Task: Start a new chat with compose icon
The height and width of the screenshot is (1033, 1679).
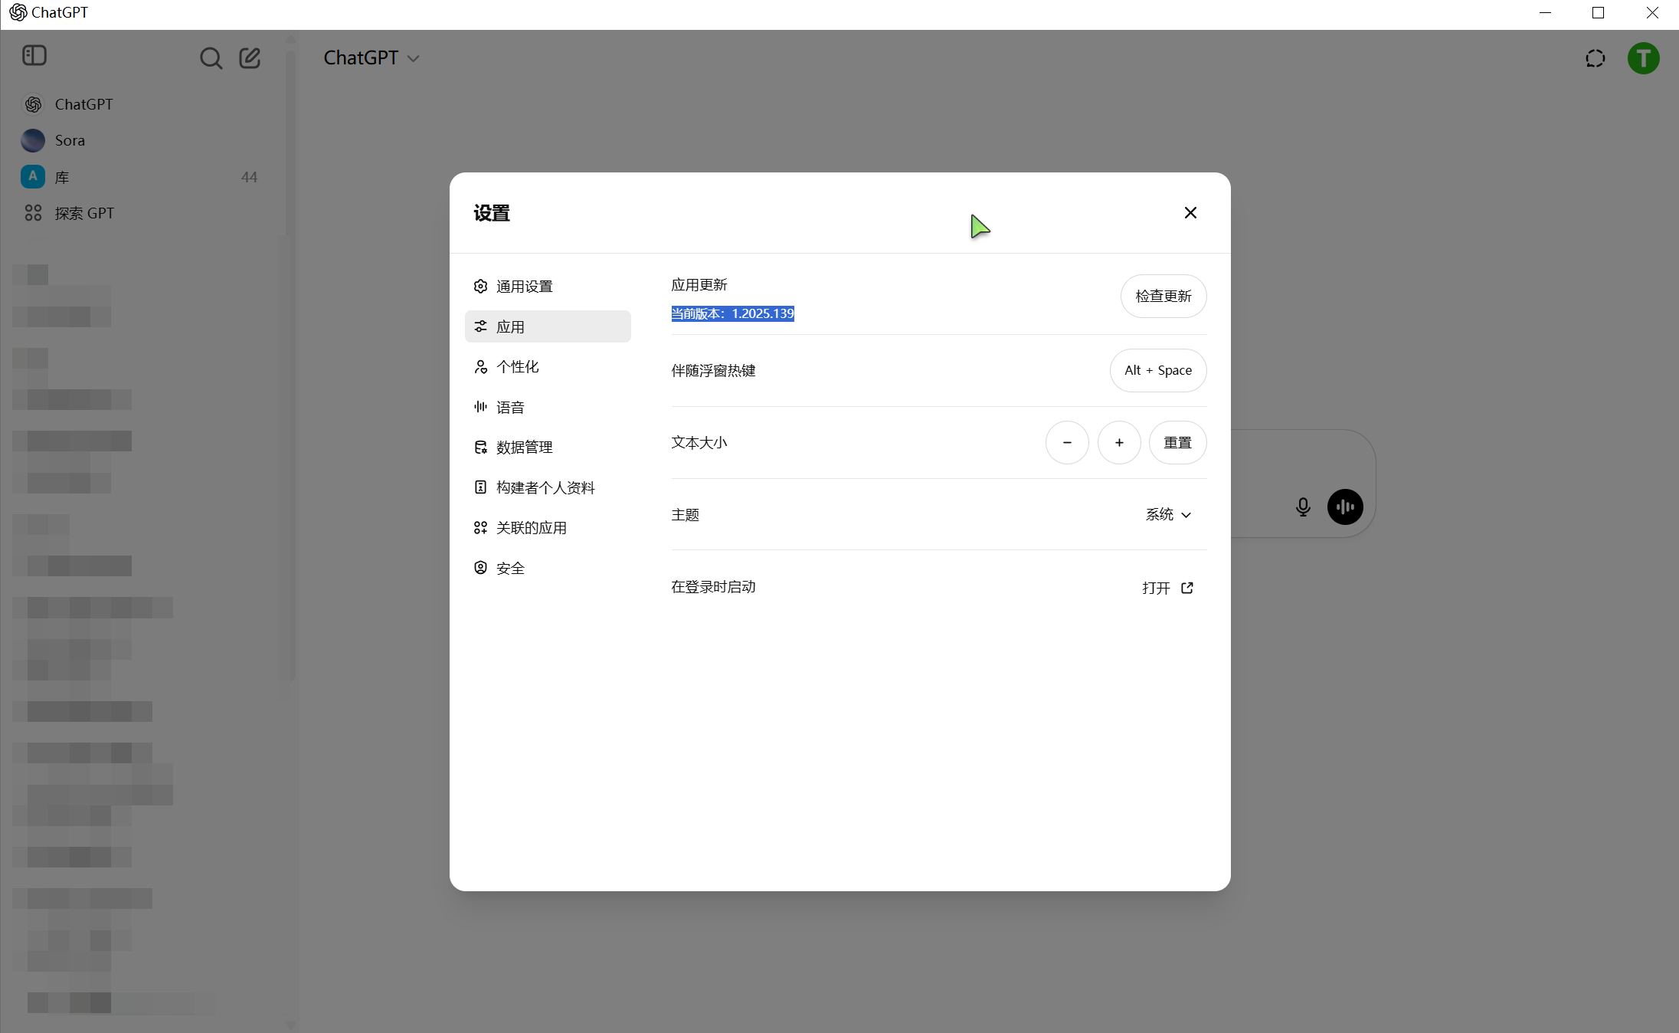Action: (x=250, y=58)
